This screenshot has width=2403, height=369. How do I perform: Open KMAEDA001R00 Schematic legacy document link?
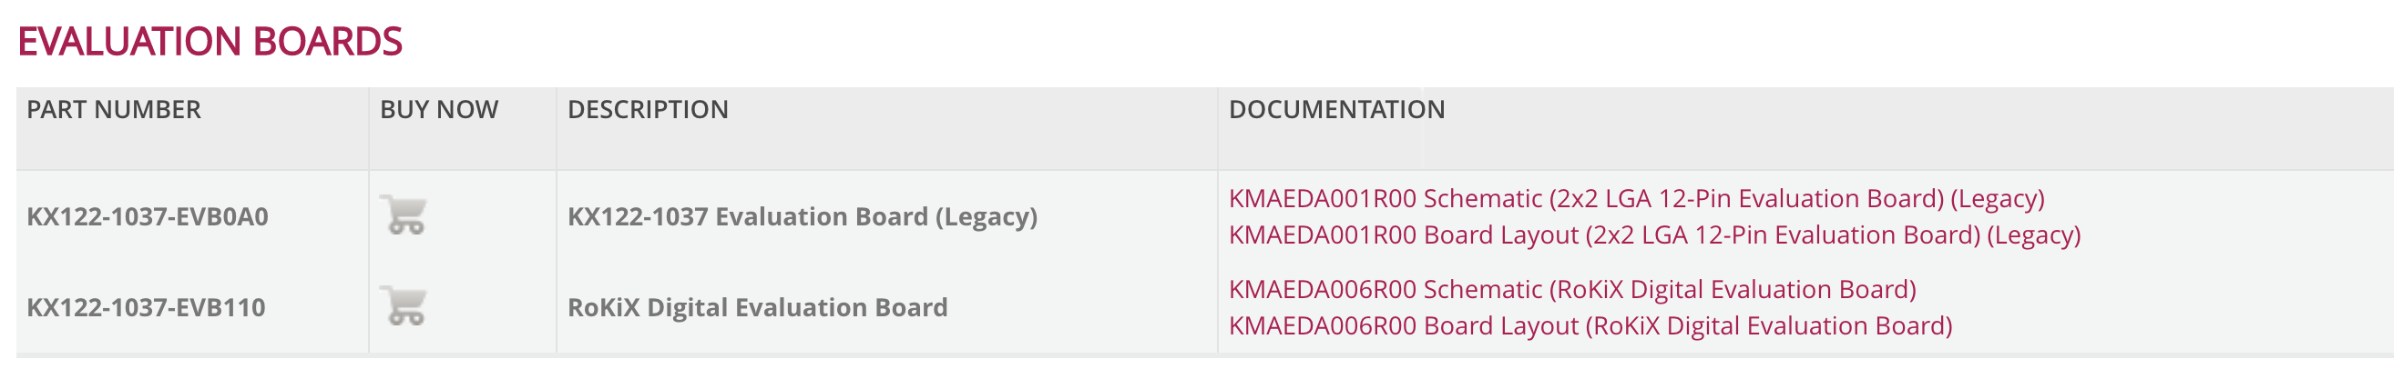[x=1636, y=198]
